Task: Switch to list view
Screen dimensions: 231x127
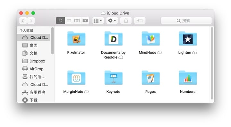Action: pyautogui.click(x=69, y=21)
